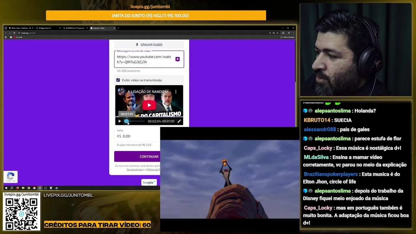The image size is (416, 234).
Task: Open the Chrome extensions icon
Action: coord(283,33)
